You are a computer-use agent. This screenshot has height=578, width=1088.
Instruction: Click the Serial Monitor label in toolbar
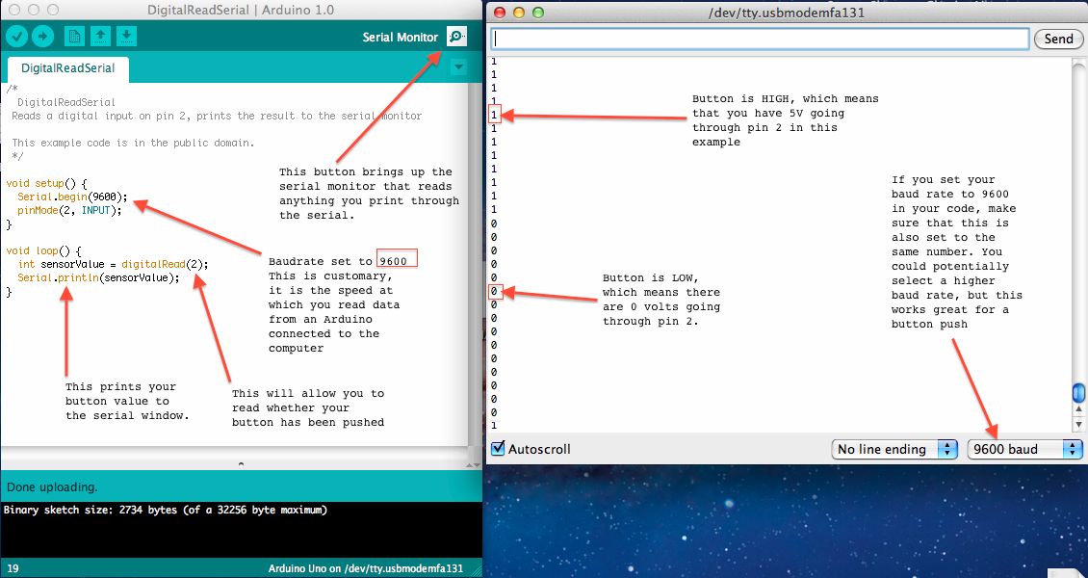coord(401,38)
